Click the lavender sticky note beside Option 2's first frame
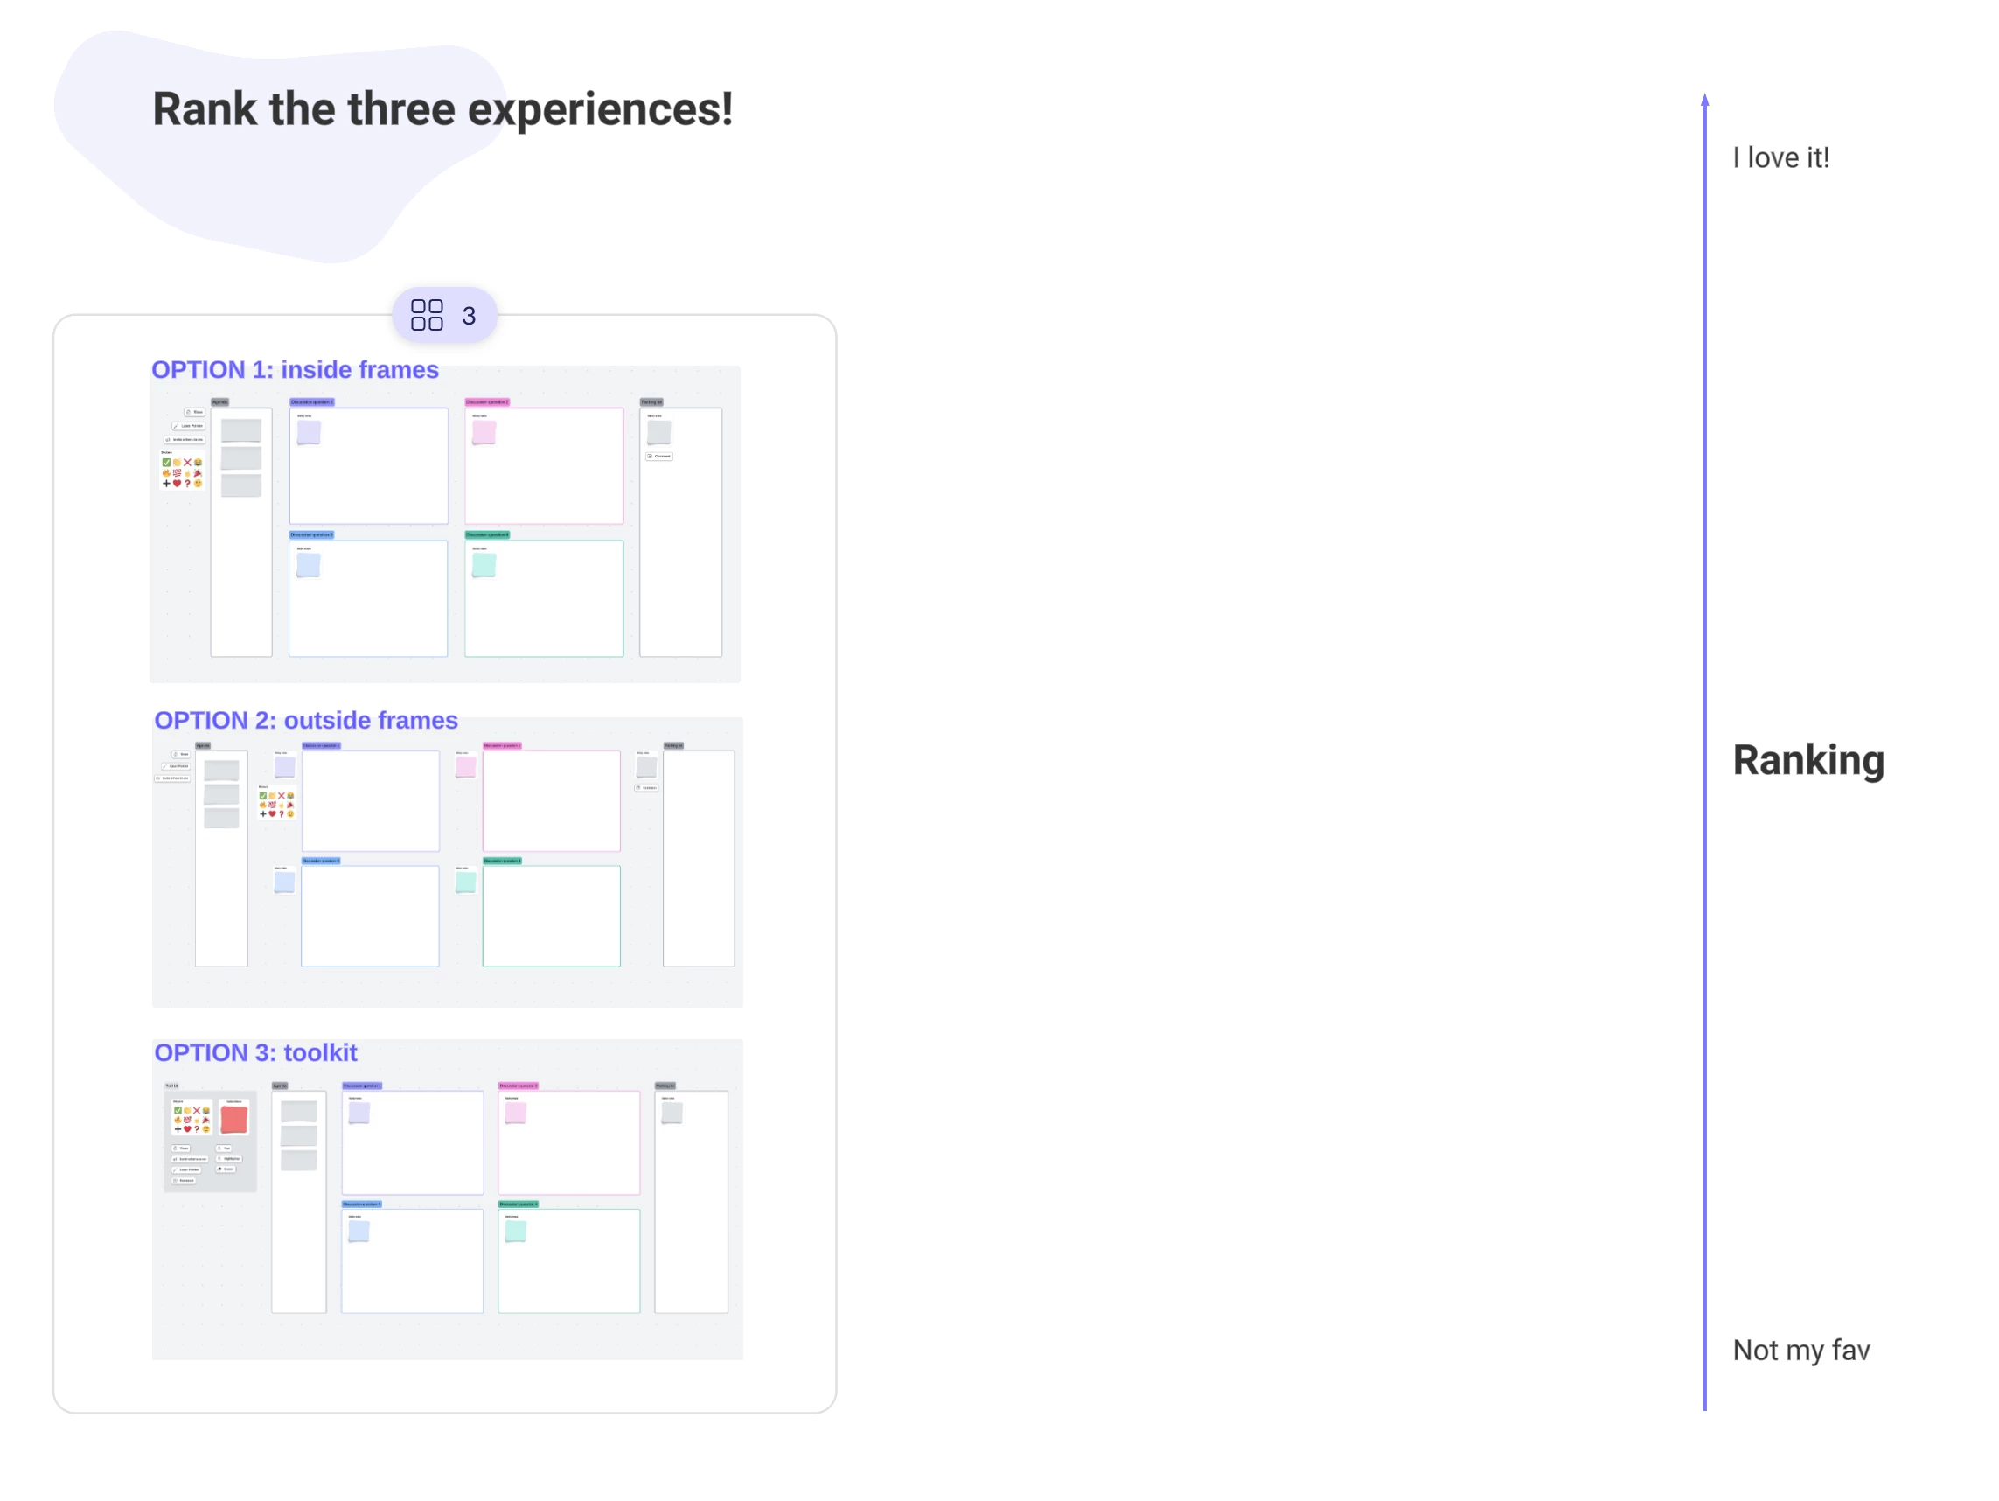This screenshot has width=1999, height=1501. 285,767
